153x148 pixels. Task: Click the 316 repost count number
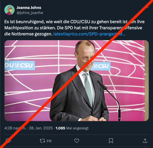click(49, 141)
